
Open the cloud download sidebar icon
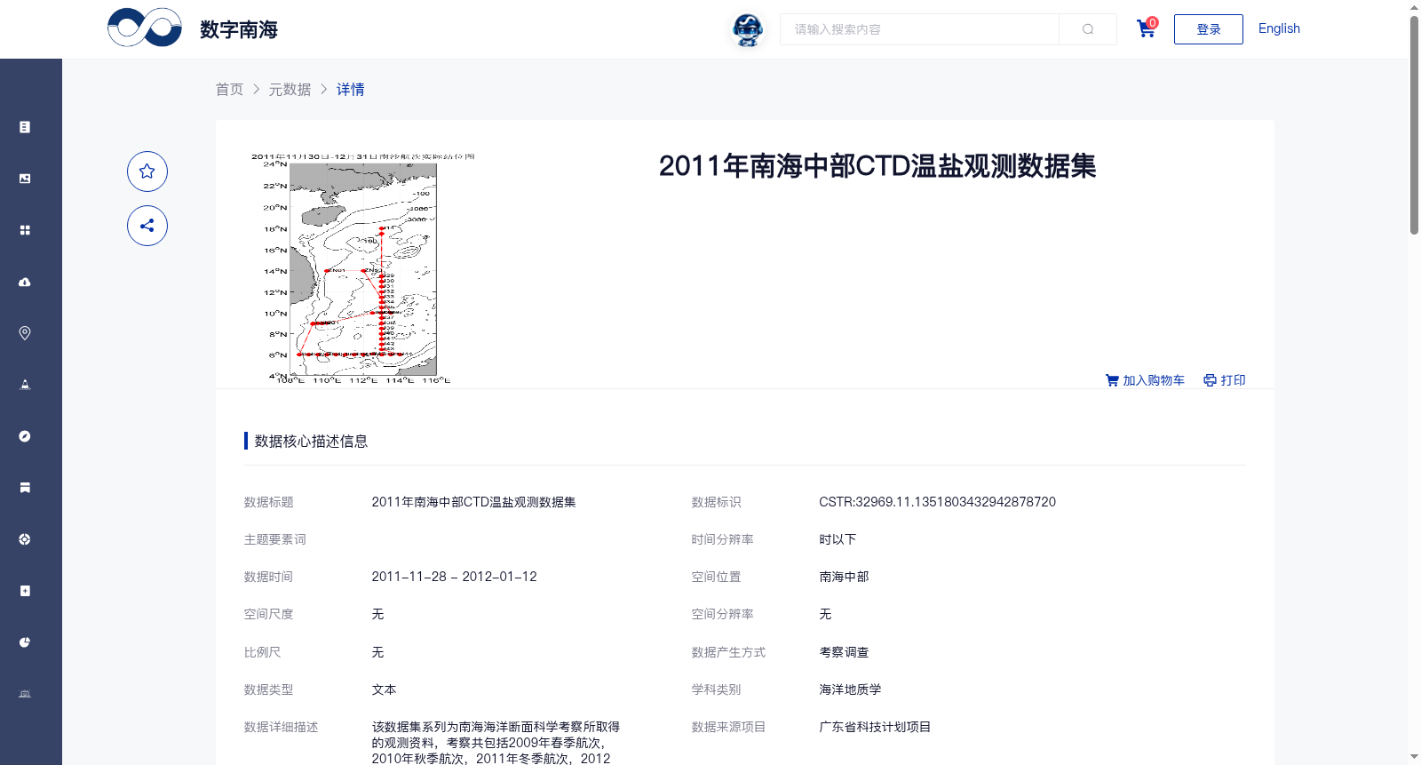tap(25, 282)
